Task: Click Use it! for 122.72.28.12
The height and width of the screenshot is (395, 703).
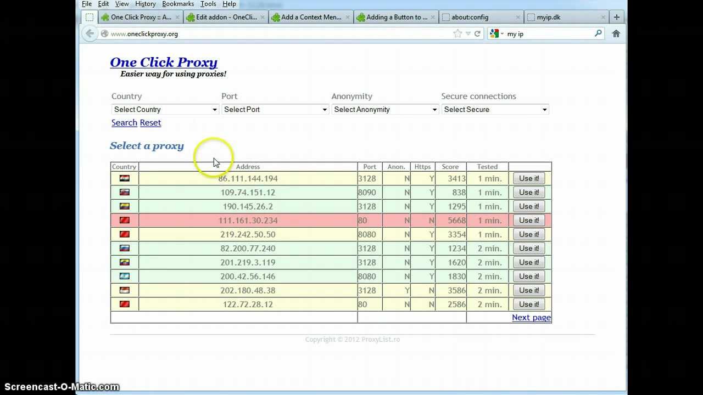Action: 529,304
